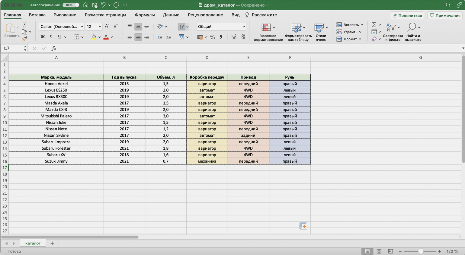Open Форматировать как таблицу
Screen dimensions: 465x255
[x=298, y=32]
